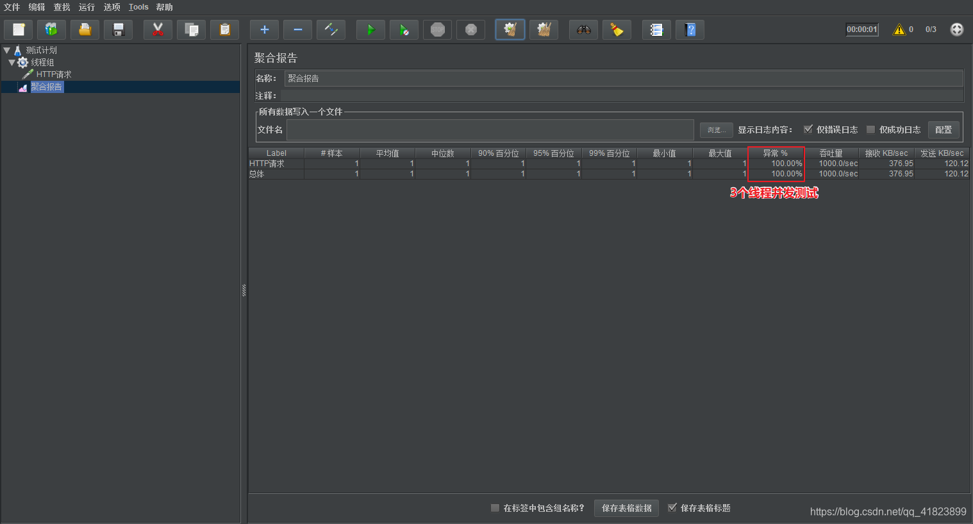This screenshot has height=524, width=973.
Task: Check 在标签中包含组名称 option
Action: click(495, 508)
